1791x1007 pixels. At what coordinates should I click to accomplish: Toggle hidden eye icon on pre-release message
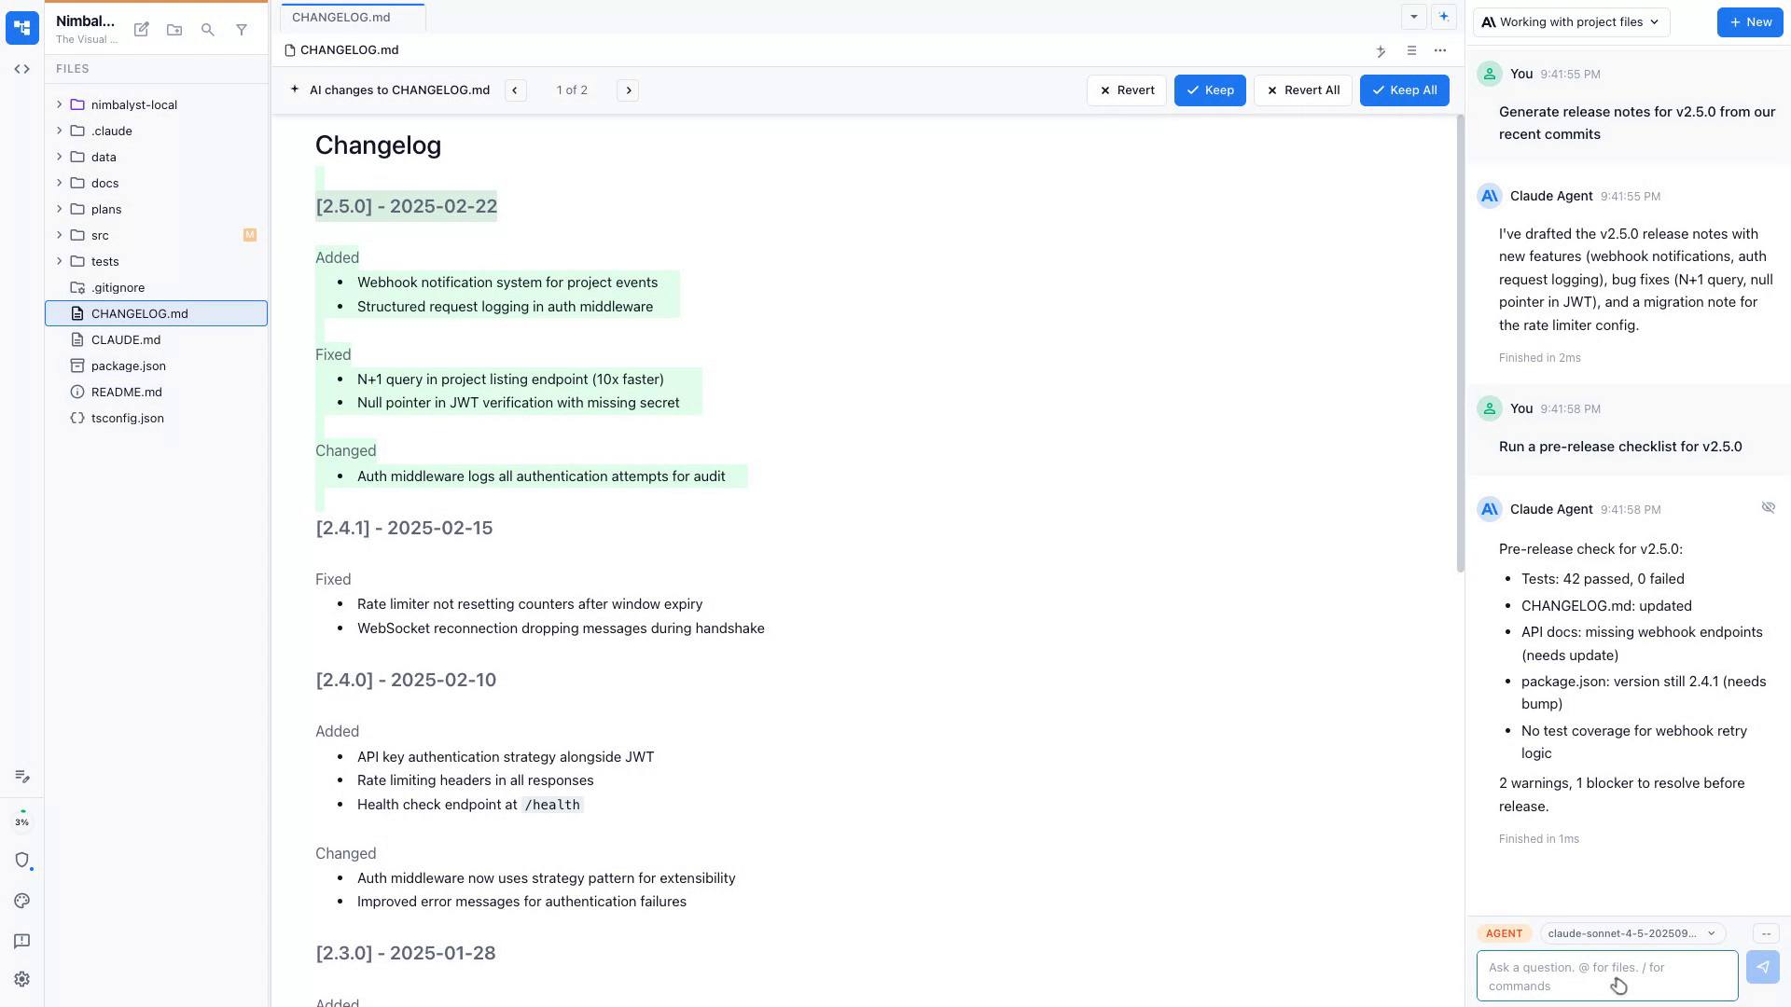pyautogui.click(x=1768, y=507)
